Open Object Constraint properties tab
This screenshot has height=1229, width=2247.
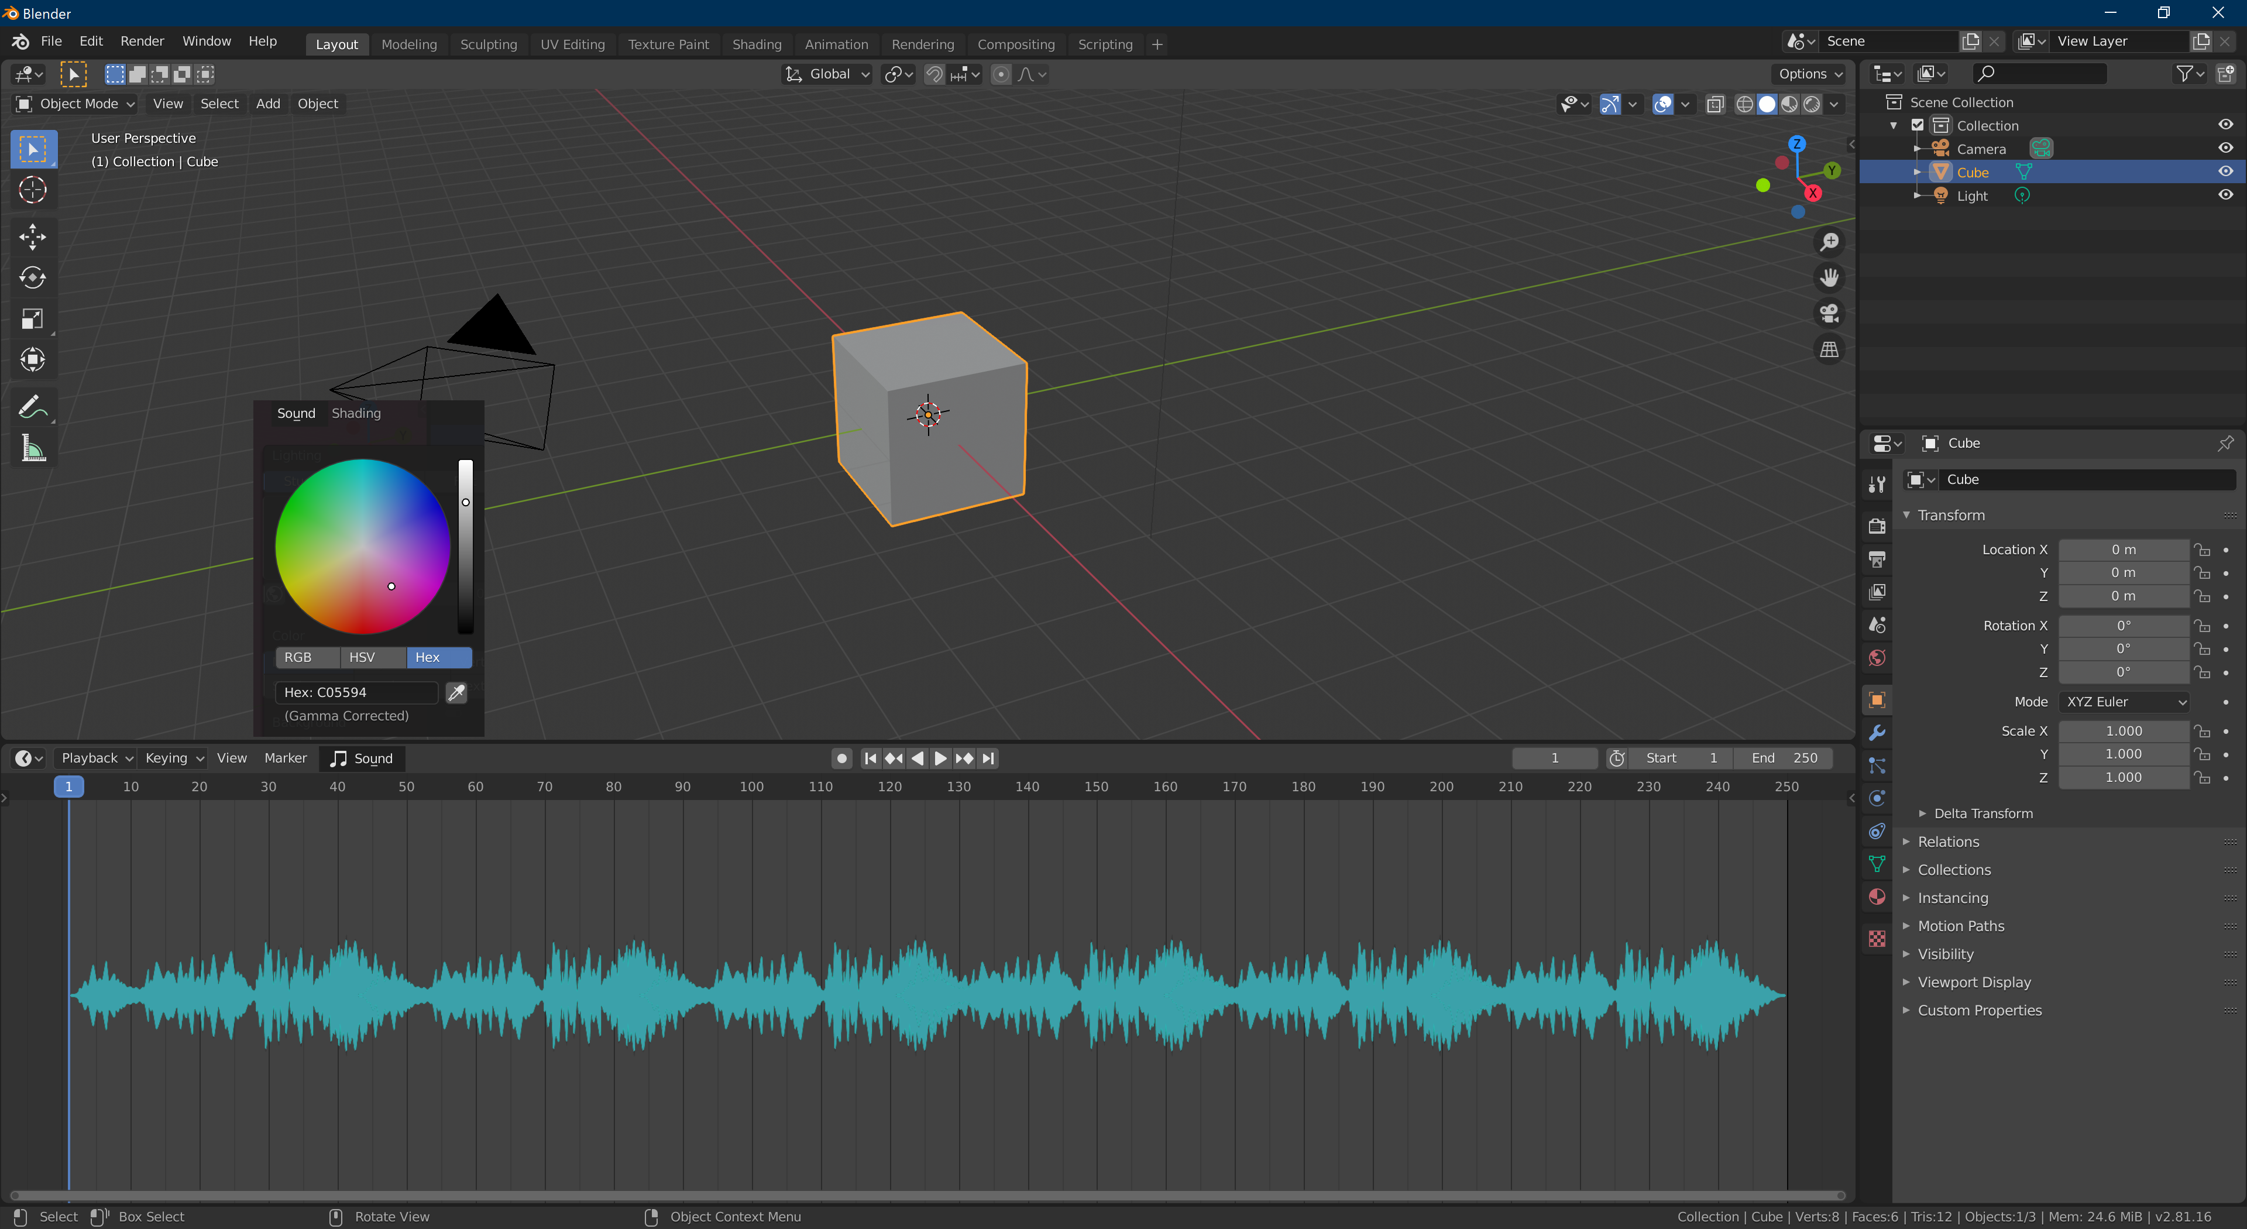(1877, 831)
